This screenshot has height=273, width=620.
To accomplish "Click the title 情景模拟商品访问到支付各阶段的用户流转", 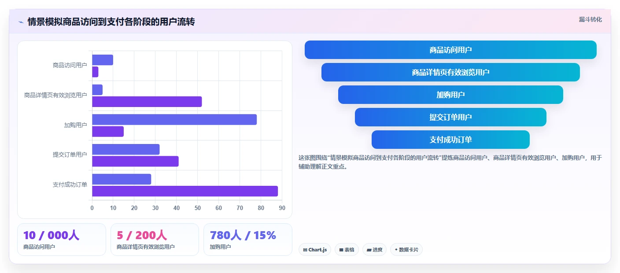I will click(111, 22).
